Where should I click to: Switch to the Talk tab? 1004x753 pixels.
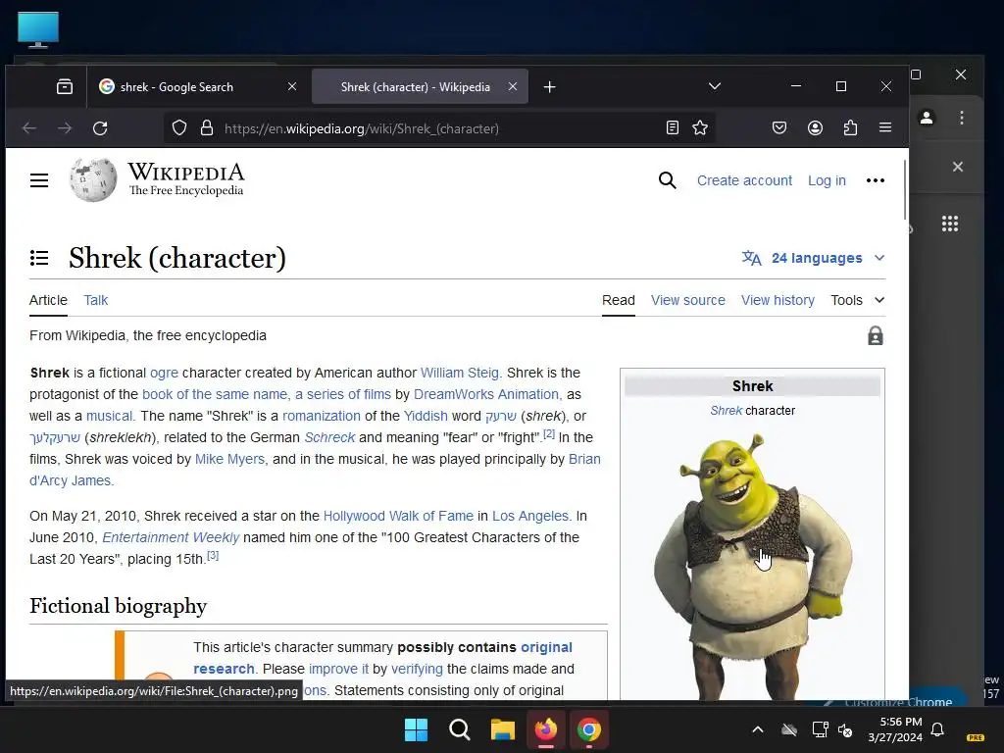click(x=95, y=300)
